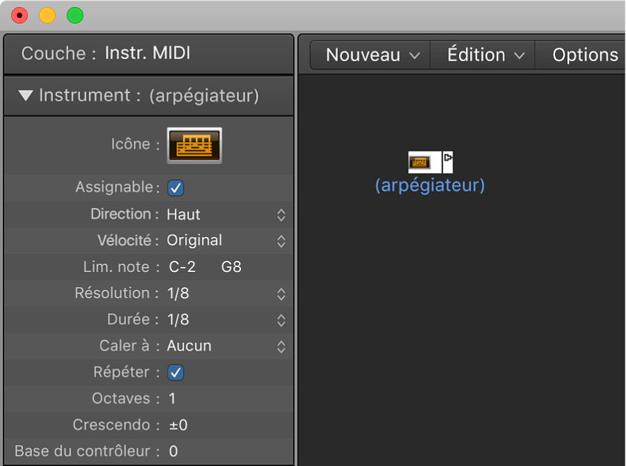The image size is (626, 466).
Task: Click the arpeggiator icon button in inspector
Action: tap(194, 145)
